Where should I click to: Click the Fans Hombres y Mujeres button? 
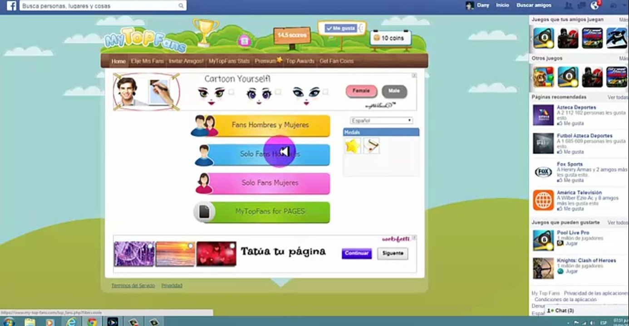click(261, 125)
